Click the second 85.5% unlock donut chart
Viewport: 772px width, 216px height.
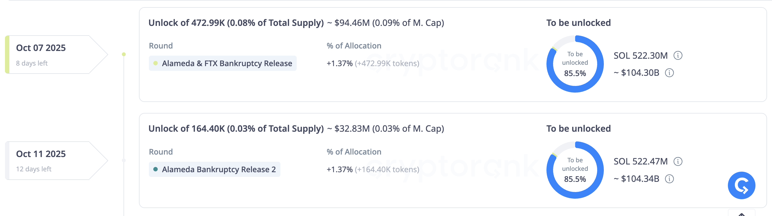pos(575,170)
